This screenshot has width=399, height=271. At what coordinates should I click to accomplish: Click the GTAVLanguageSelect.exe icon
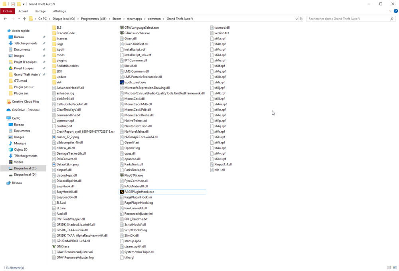(122, 27)
